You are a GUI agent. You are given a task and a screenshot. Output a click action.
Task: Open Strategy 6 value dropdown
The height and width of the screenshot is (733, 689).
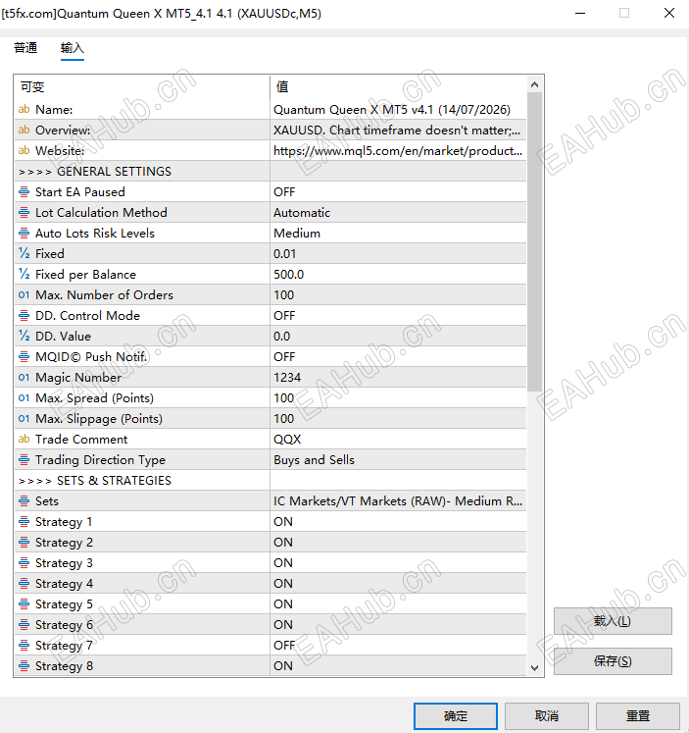pos(398,624)
